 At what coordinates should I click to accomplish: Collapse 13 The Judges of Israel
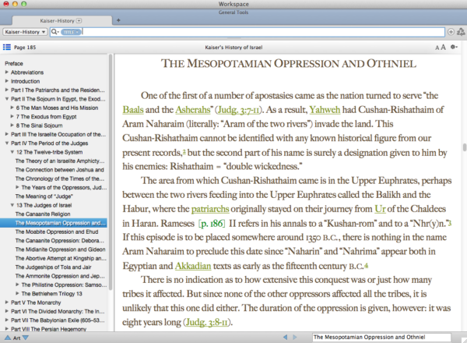click(12, 205)
